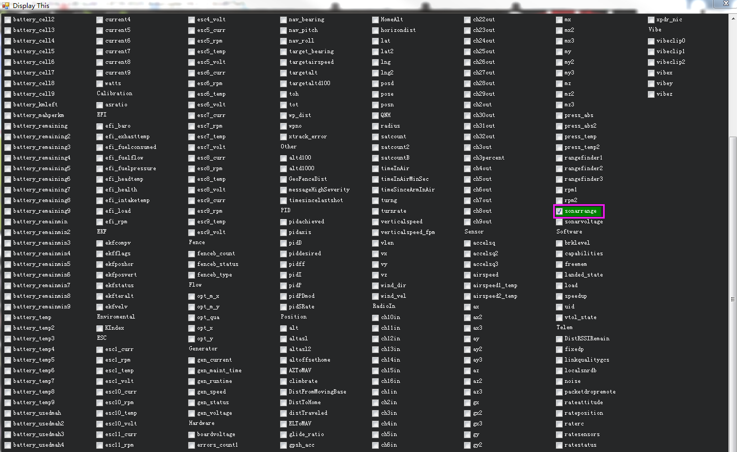Enable the vibex checkbox
This screenshot has height=452, width=737.
point(651,73)
